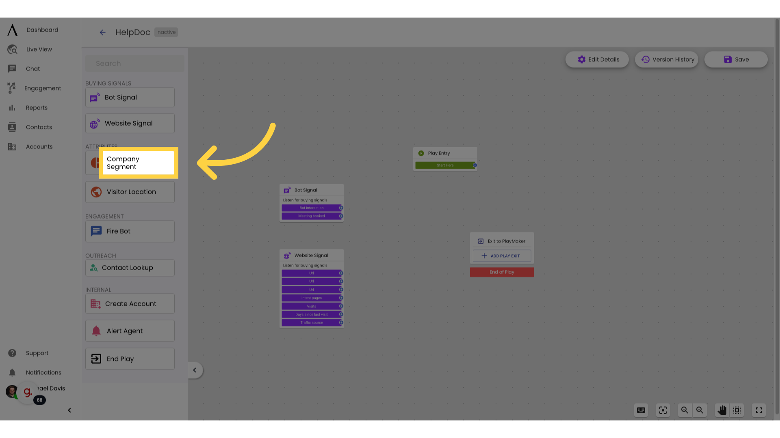Image resolution: width=780 pixels, height=438 pixels.
Task: Click the Live View globe icon
Action: 12,49
